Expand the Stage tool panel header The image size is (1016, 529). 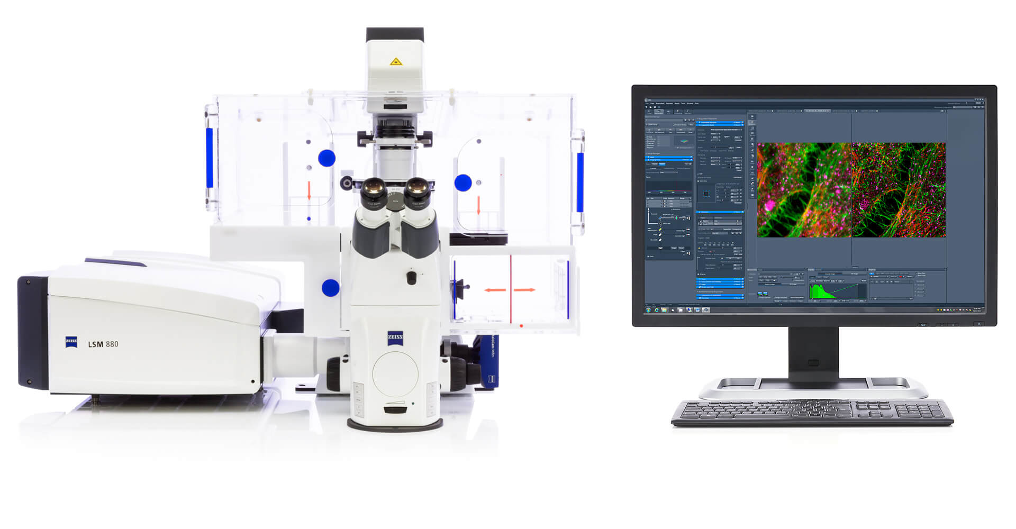tap(720, 285)
